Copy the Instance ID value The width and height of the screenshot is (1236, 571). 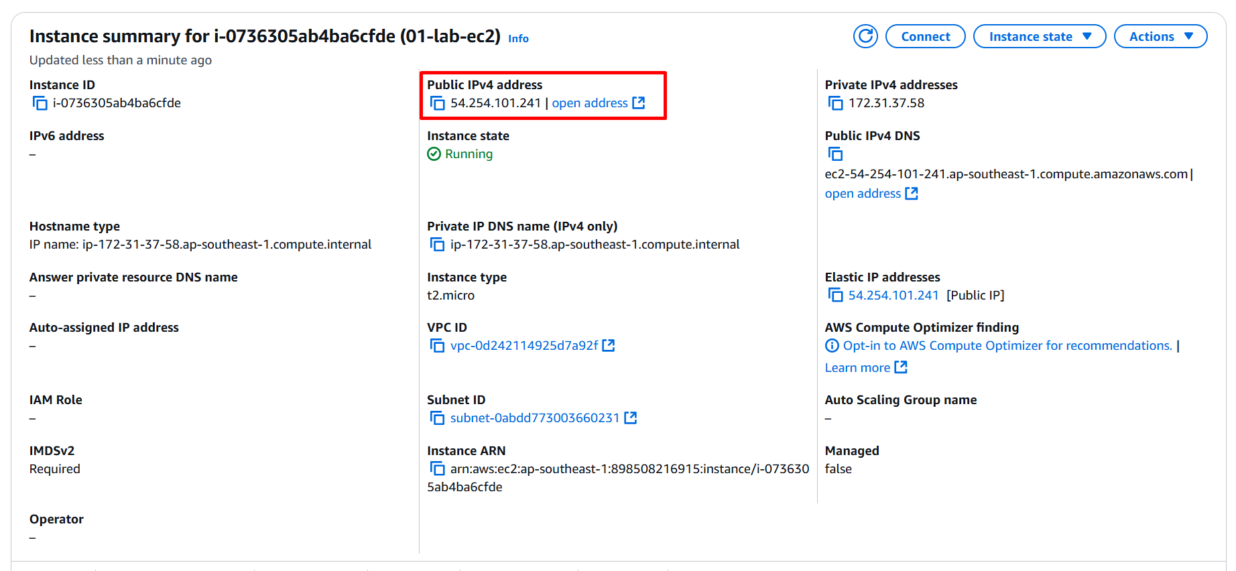[40, 103]
